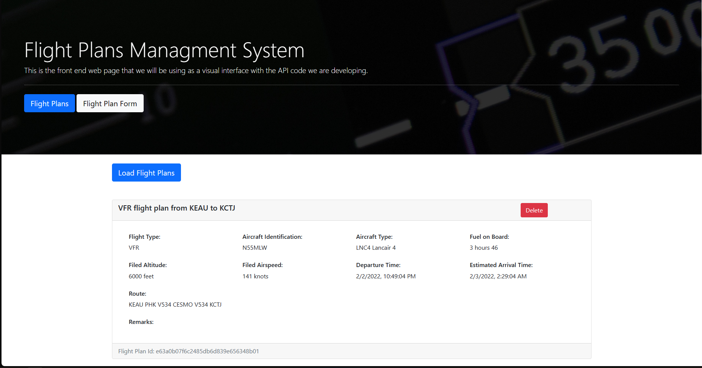Open the Flight Plan Form tab
Image resolution: width=702 pixels, height=368 pixels.
click(110, 103)
